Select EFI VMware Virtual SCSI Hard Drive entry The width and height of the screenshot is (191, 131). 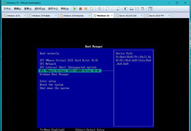point(69,60)
